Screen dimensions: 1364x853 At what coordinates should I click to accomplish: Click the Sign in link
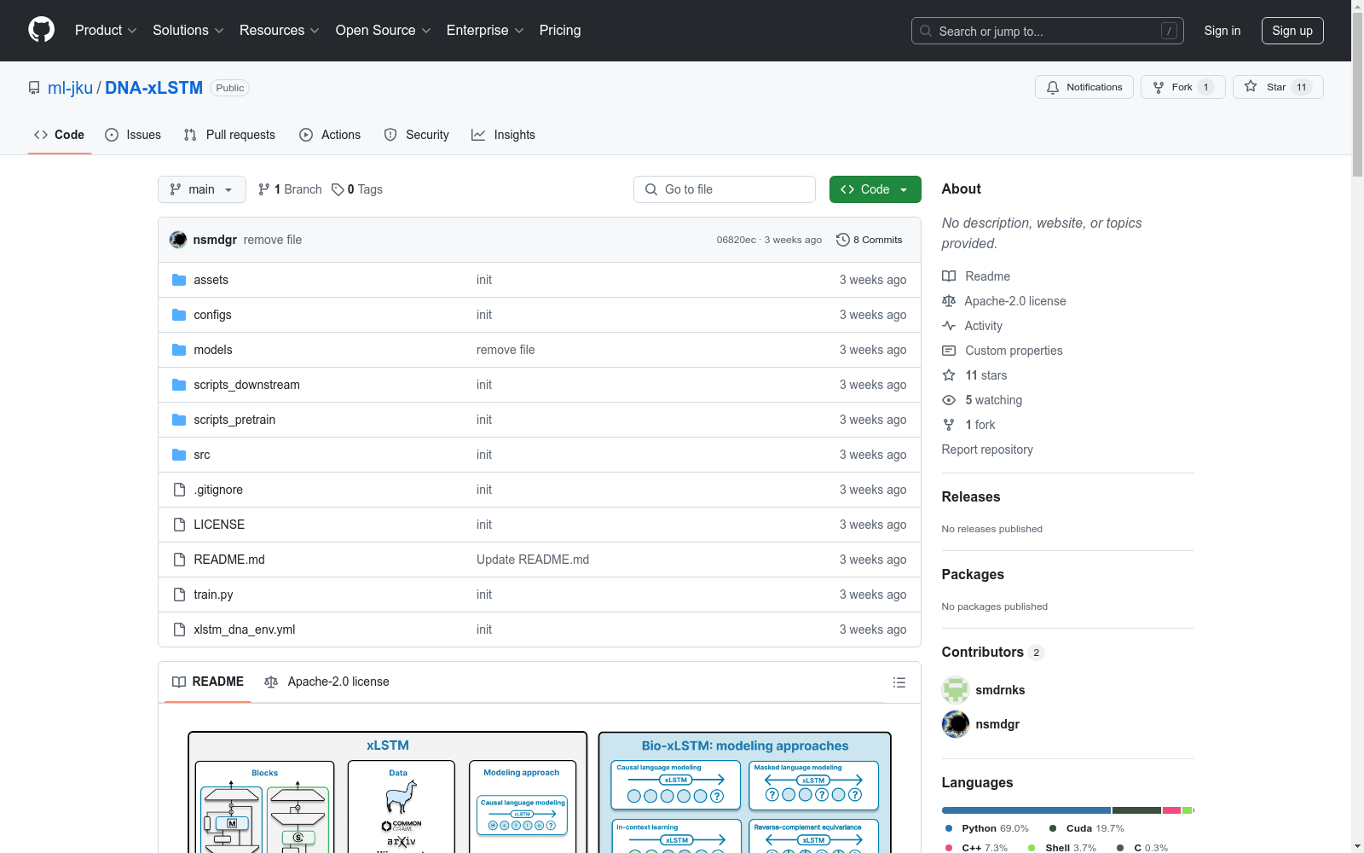click(x=1222, y=31)
